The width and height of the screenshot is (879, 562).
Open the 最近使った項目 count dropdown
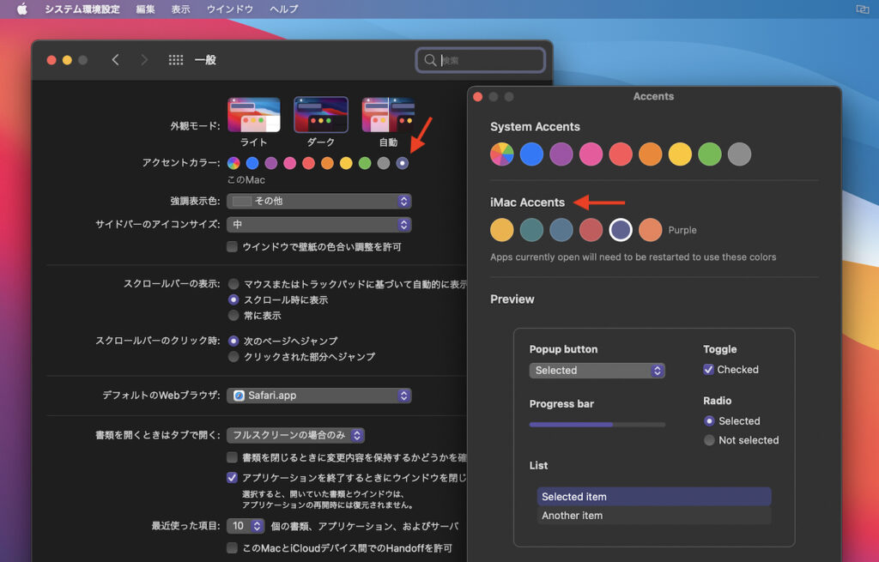246,525
